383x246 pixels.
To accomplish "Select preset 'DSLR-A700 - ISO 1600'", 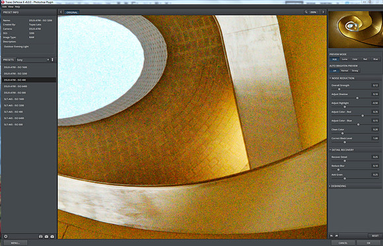I will click(29, 67).
